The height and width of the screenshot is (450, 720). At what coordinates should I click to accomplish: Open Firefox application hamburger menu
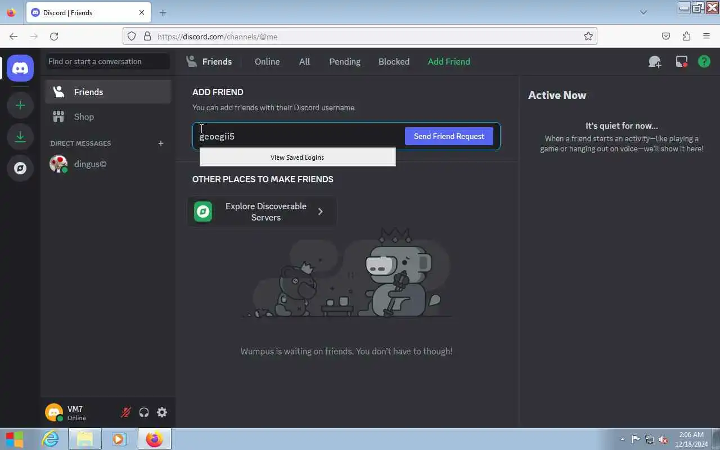706,37
